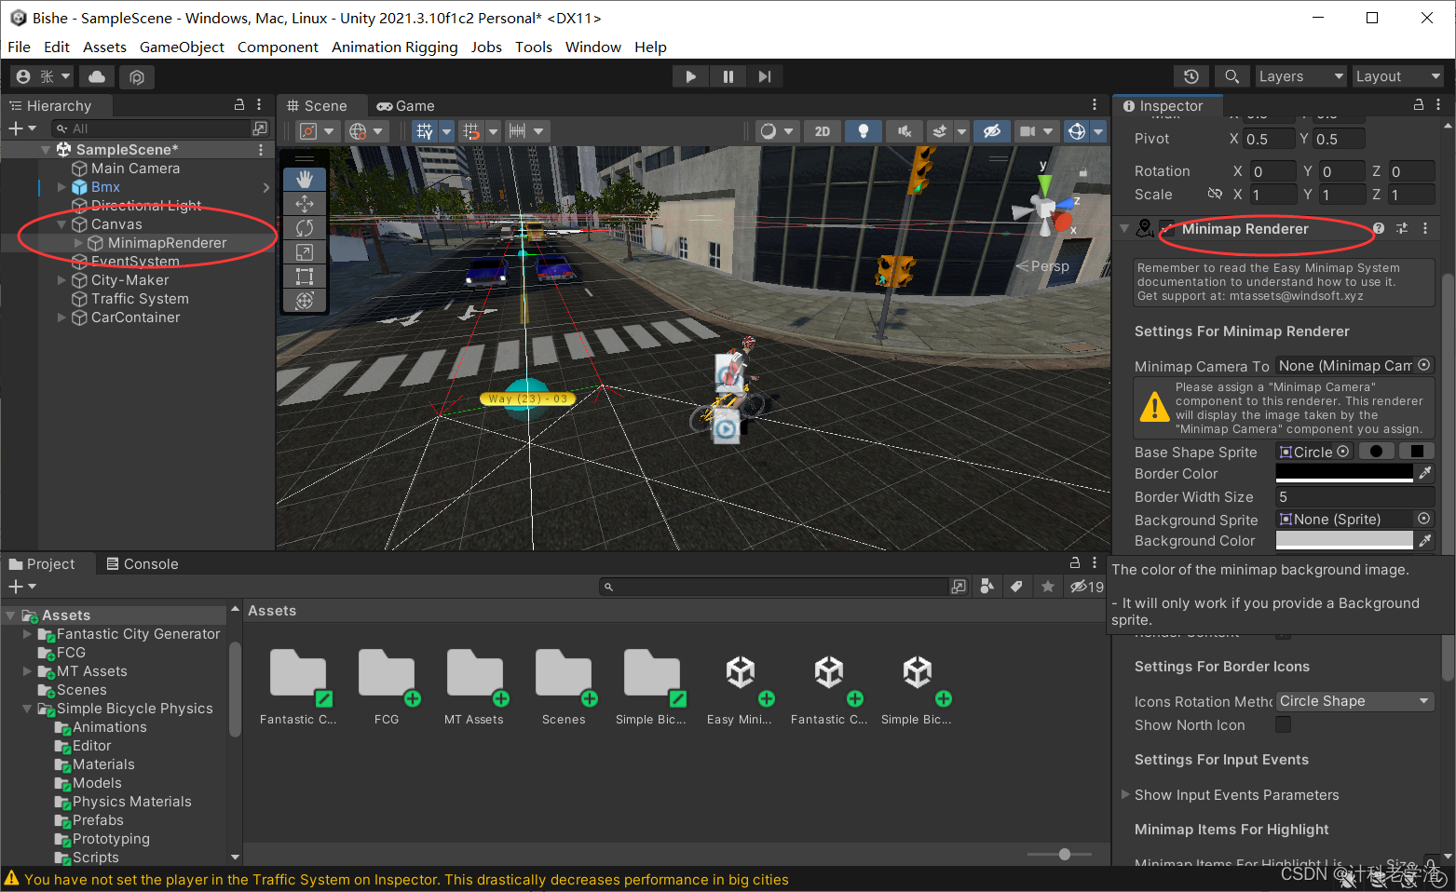
Task: Open the Window menu
Action: pyautogui.click(x=592, y=47)
